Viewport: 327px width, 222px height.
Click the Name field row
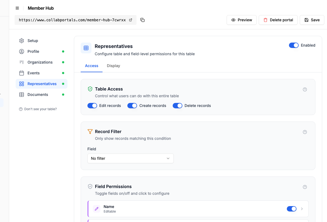coord(198,209)
